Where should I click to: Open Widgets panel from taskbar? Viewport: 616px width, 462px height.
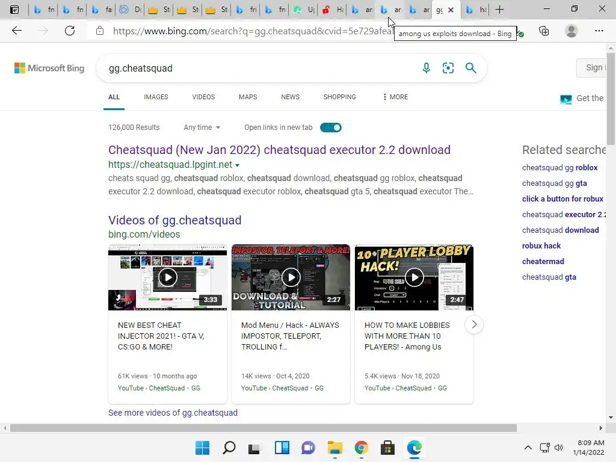[282, 448]
